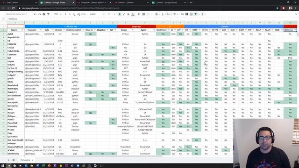The height and width of the screenshot is (168, 299).
Task: Open the How-To Yes link for Apfell
Action: point(91,34)
